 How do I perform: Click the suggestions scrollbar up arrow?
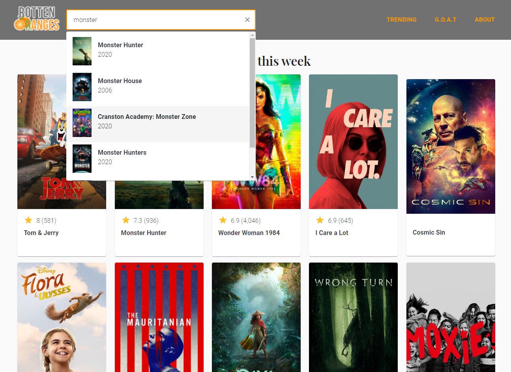pyautogui.click(x=253, y=35)
